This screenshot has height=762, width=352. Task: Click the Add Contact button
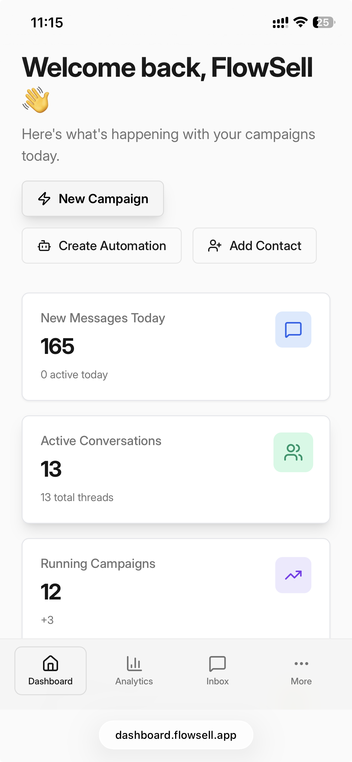tap(255, 246)
